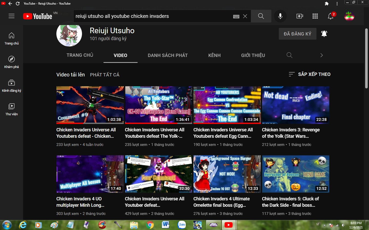Open the account avatar menu
The image size is (369, 230).
(x=349, y=16)
